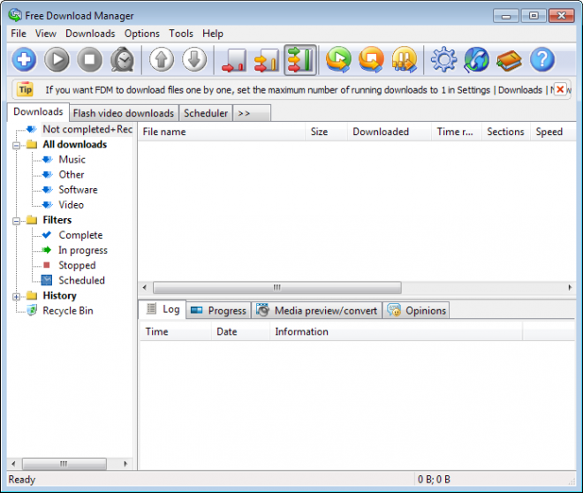
Task: Select the In progress filter
Action: pyautogui.click(x=82, y=250)
